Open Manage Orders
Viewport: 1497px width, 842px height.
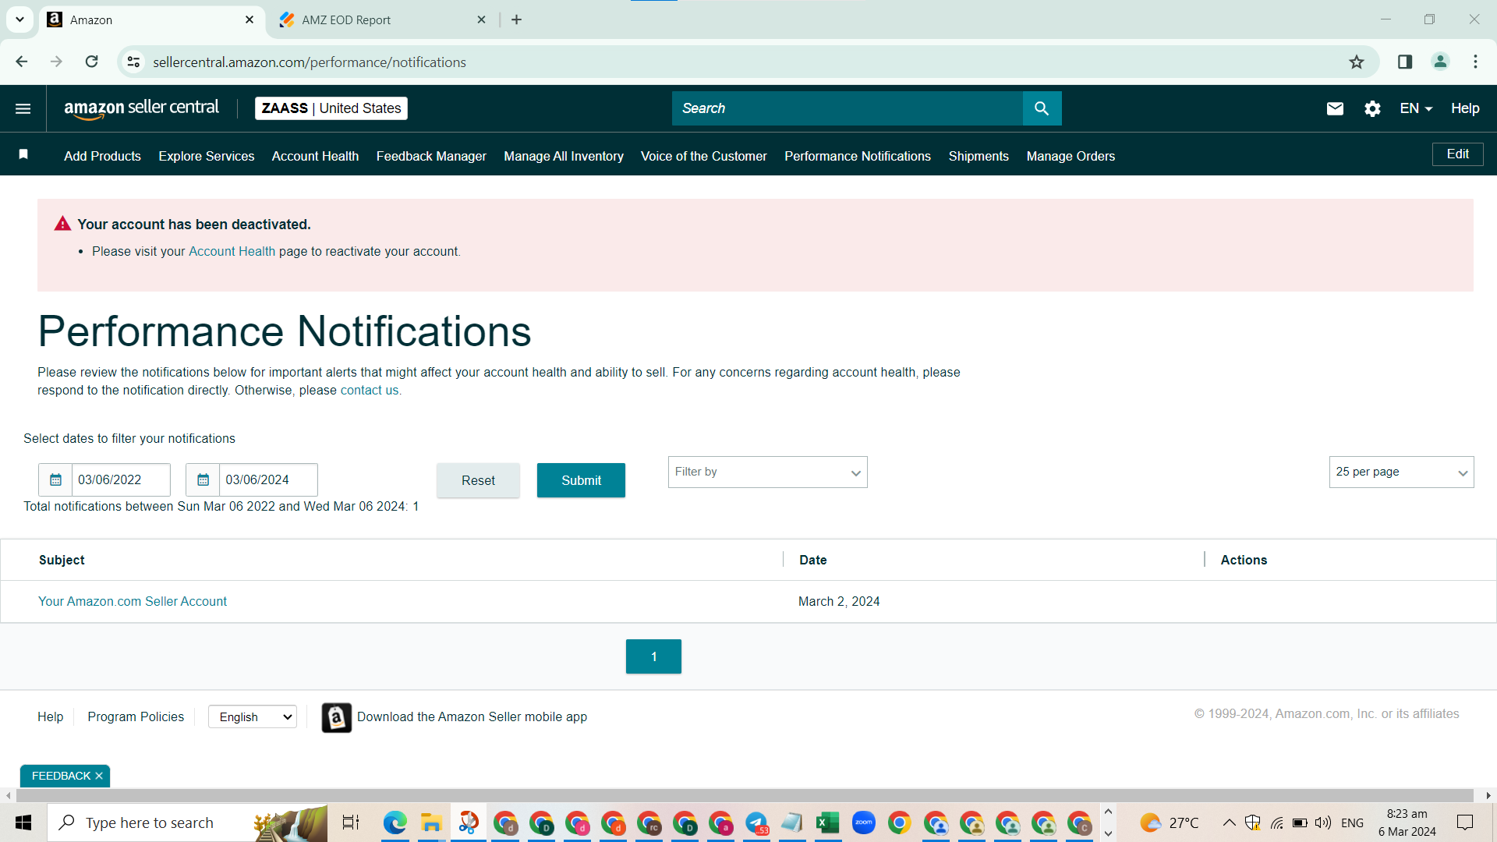(1071, 156)
